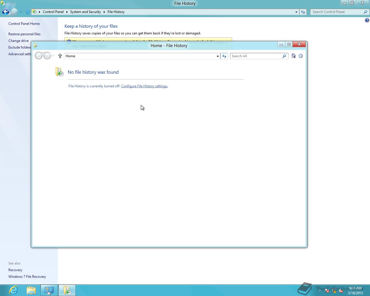
Task: Click the taskbar clock and date
Action: (x=356, y=291)
